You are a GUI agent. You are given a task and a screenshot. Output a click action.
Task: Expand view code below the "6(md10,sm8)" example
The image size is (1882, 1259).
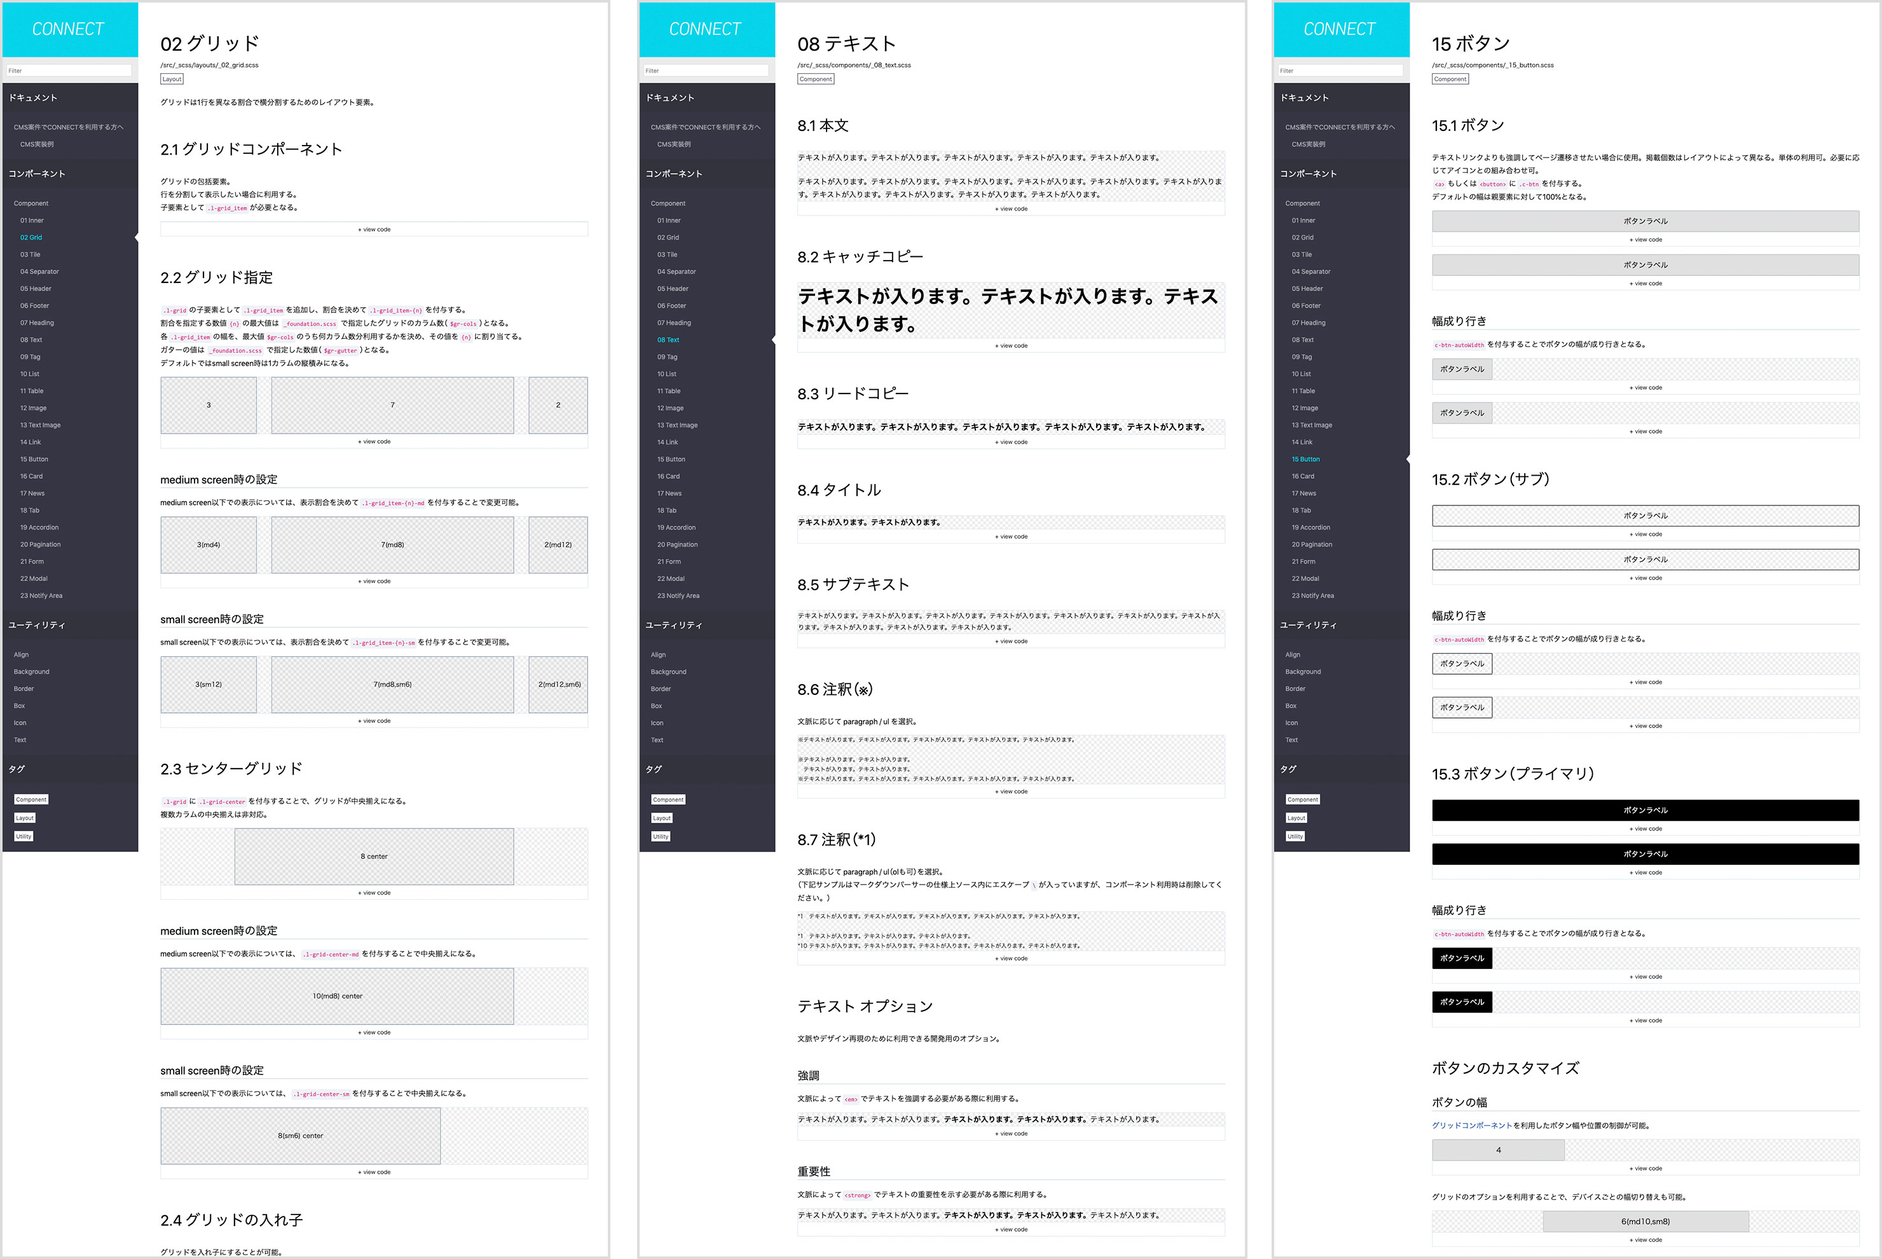click(1645, 1240)
